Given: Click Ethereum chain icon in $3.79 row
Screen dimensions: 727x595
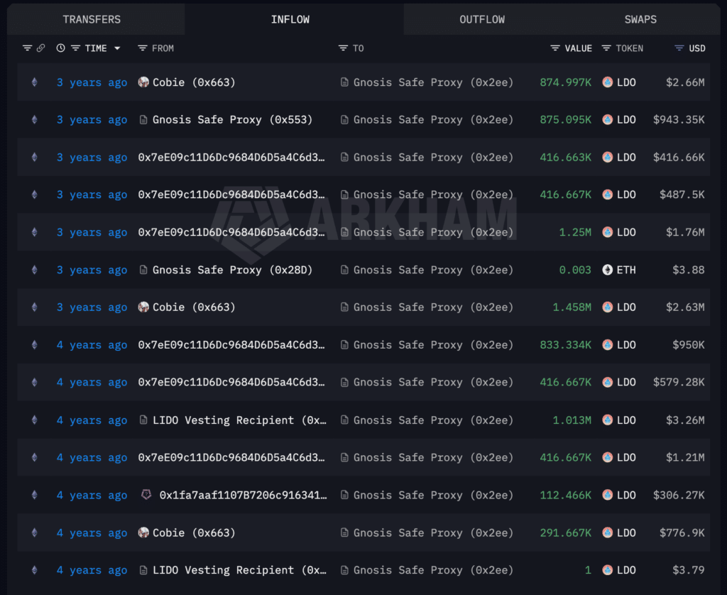Looking at the screenshot, I should (34, 570).
